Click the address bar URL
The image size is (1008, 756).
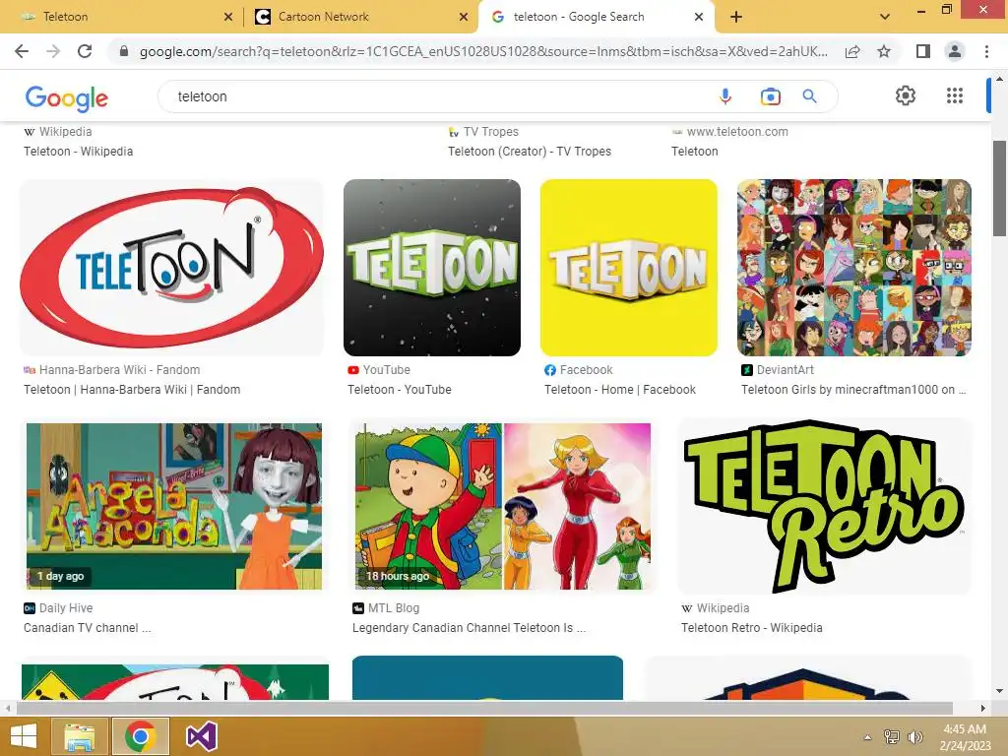483,51
